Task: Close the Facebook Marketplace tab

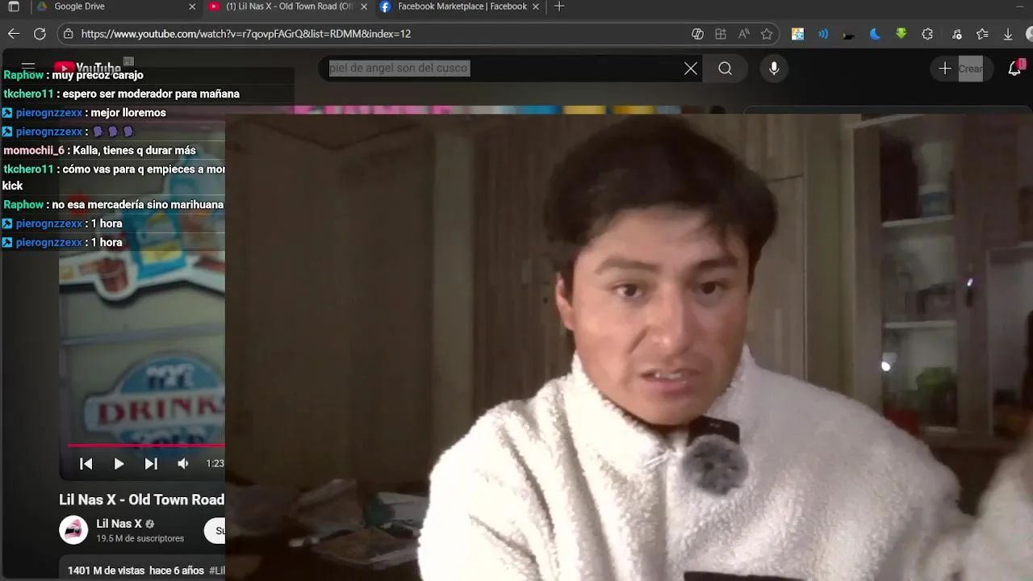Action: point(535,6)
